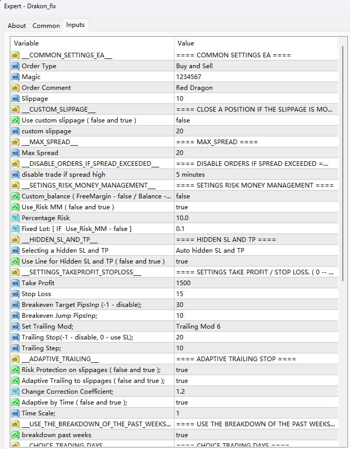Click the double icon beside Fixed Lot
Image resolution: width=350 pixels, height=449 pixels.
(x=15, y=229)
